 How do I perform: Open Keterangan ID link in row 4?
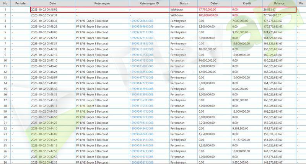[x=142, y=26]
